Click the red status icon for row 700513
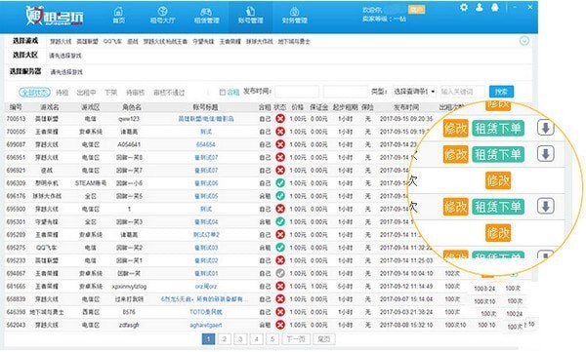This screenshot has height=352, width=586. 280,119
